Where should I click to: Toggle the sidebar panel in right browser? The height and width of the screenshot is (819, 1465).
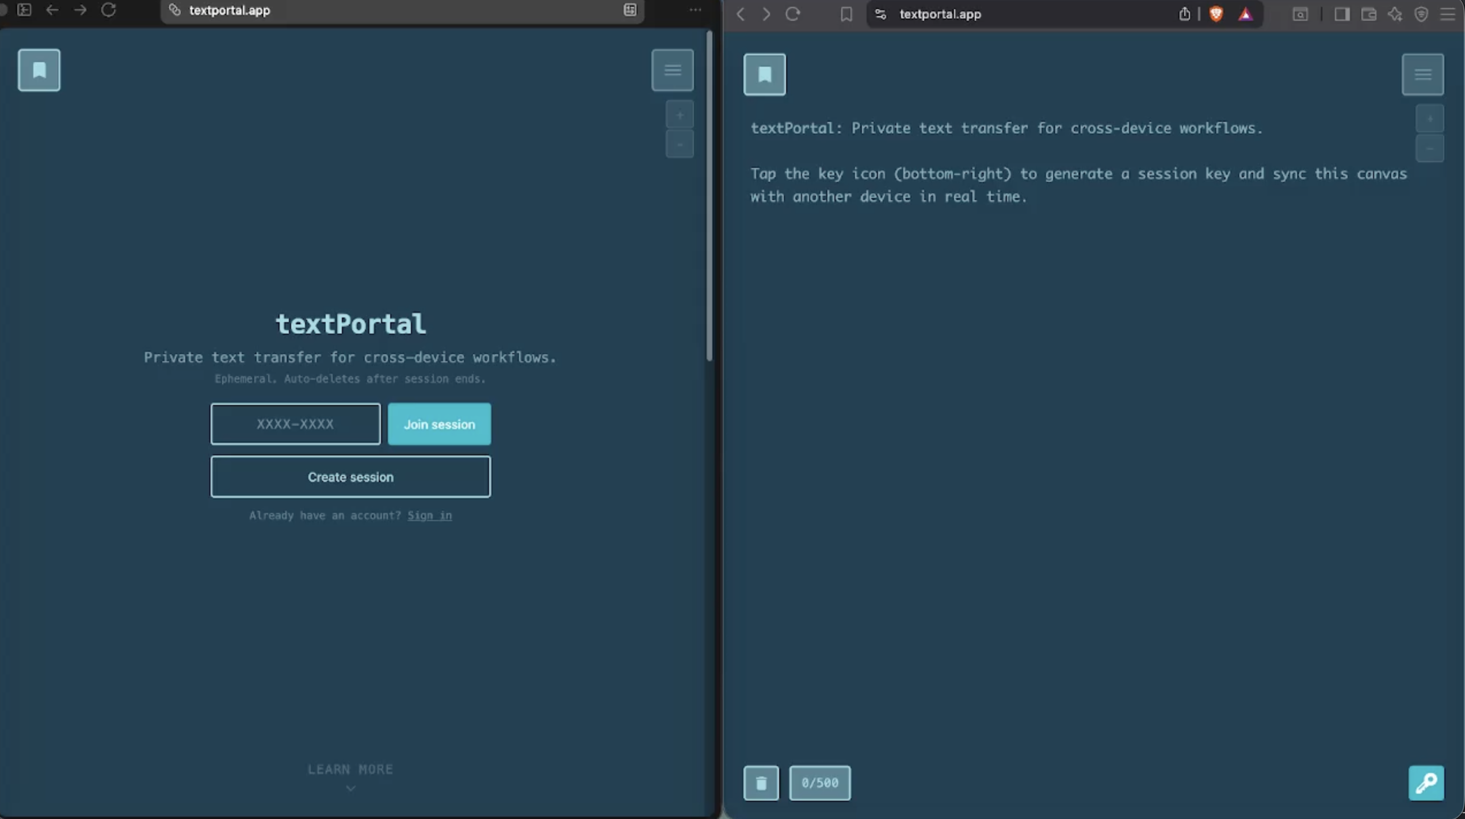1342,14
